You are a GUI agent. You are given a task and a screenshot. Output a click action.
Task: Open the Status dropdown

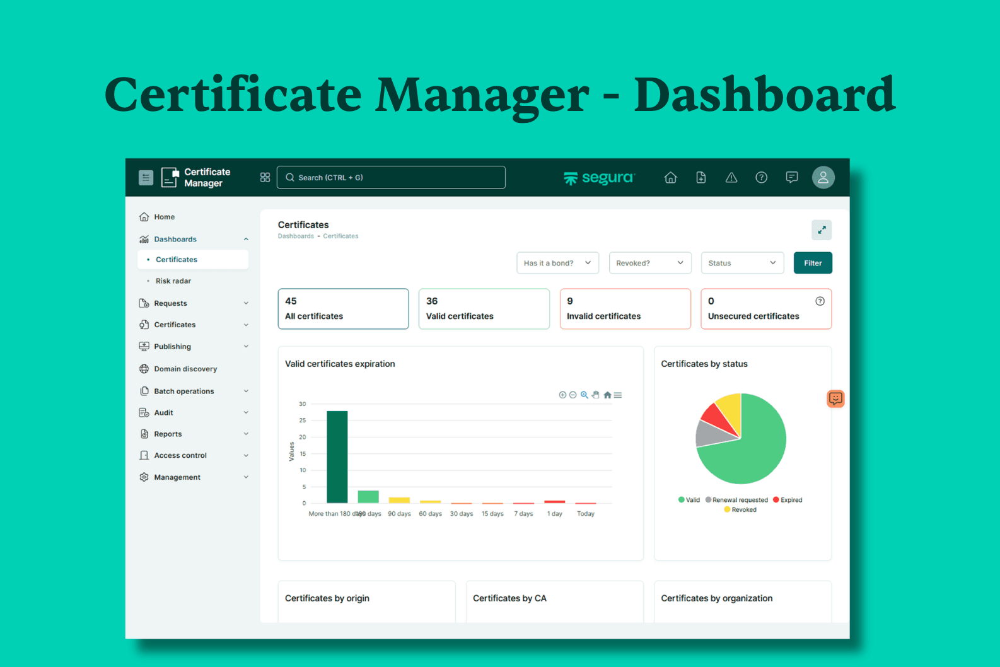(742, 263)
